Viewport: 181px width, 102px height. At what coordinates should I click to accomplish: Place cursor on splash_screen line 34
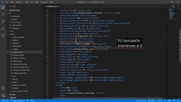[x=76, y=41]
